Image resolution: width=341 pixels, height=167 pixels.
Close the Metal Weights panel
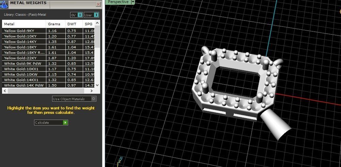click(x=98, y=4)
